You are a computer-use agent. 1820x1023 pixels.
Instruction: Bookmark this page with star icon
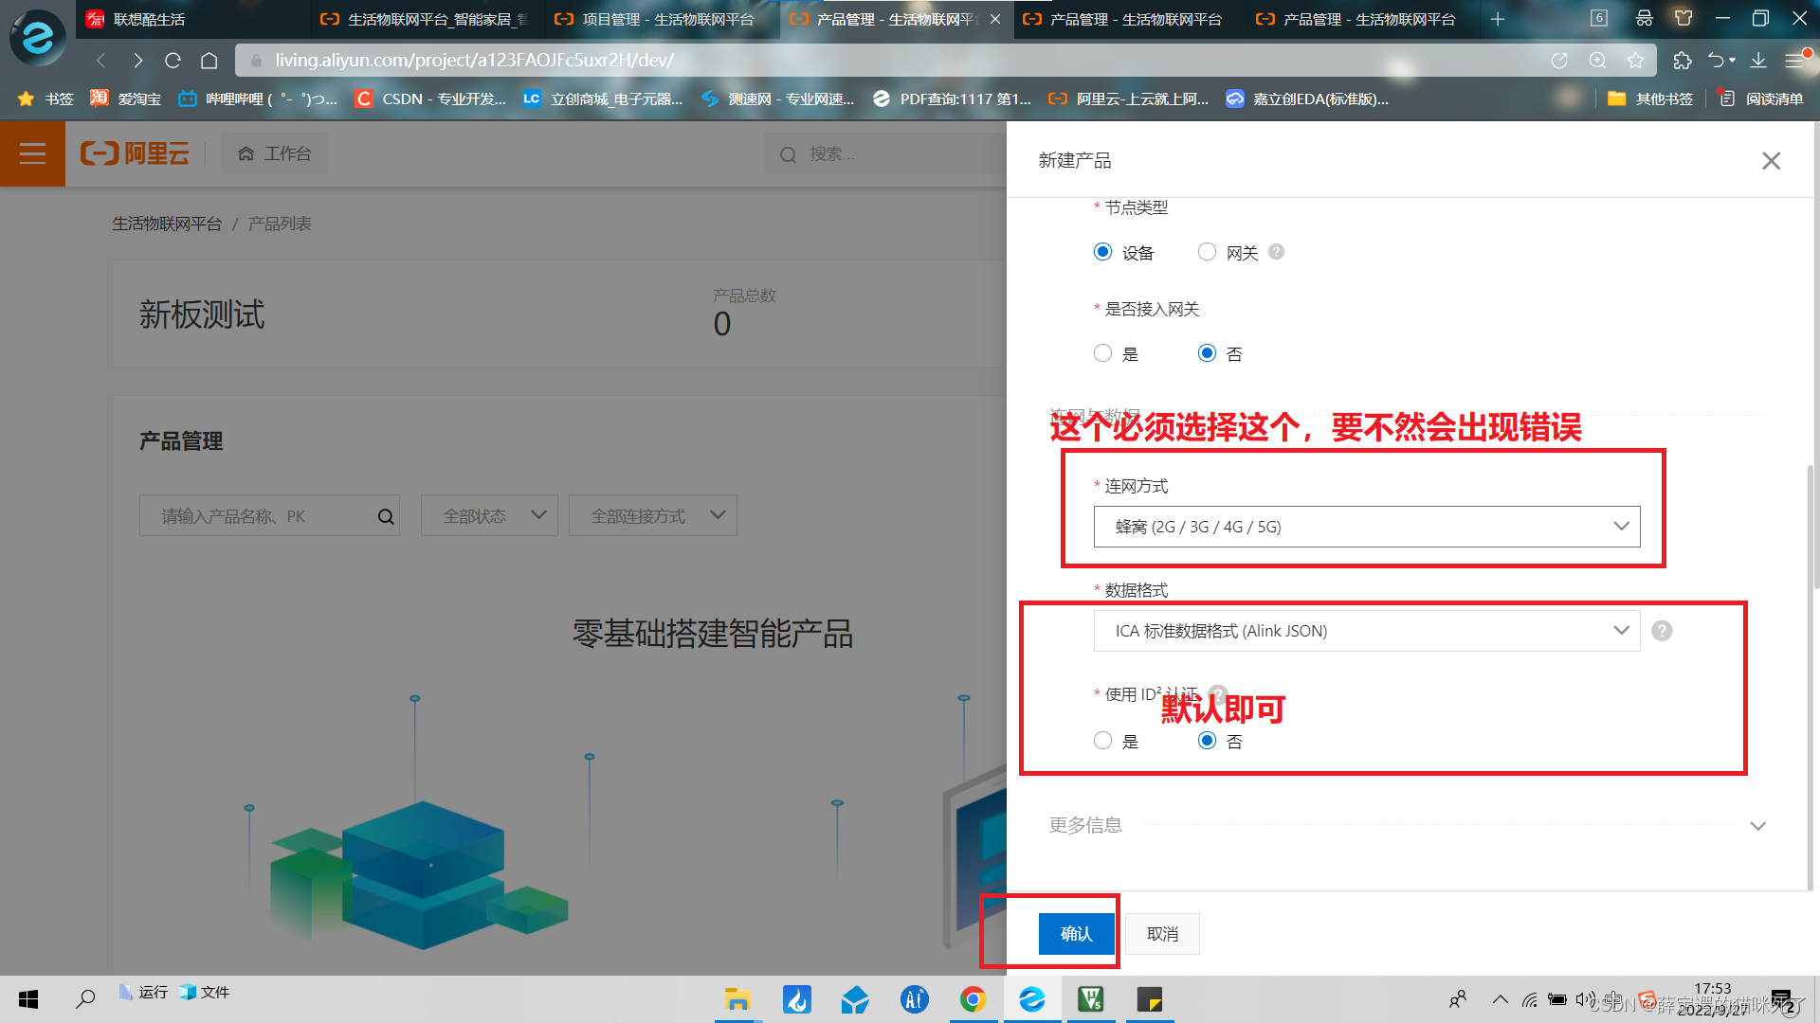(x=1635, y=61)
